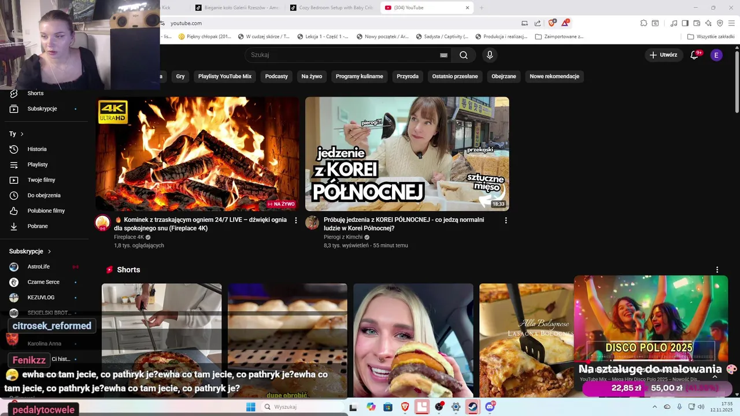Open Discord in the taskbar
Viewport: 740px width, 416px height.
click(x=490, y=407)
